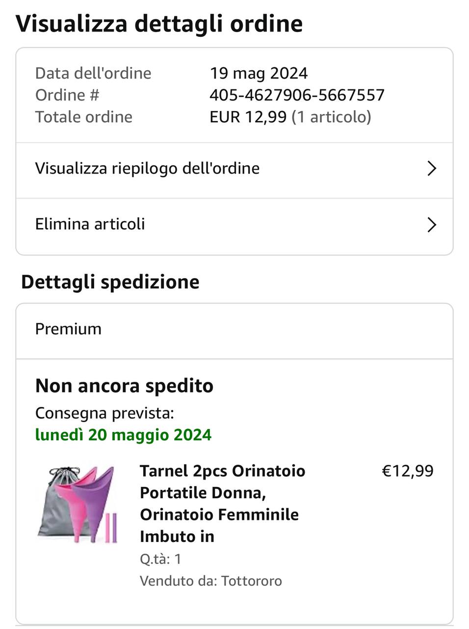The width and height of the screenshot is (469, 629).
Task: Click the order total EUR 12,99
Action: coord(248,117)
